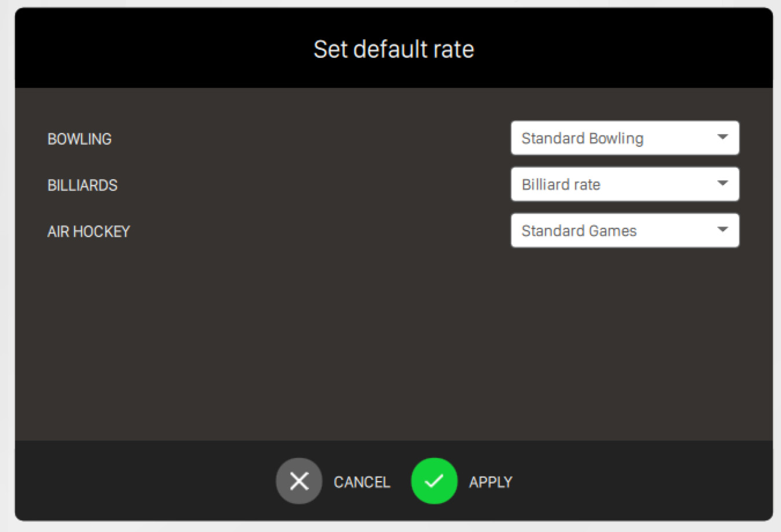Click the "Set default rate" dialog title

click(393, 49)
